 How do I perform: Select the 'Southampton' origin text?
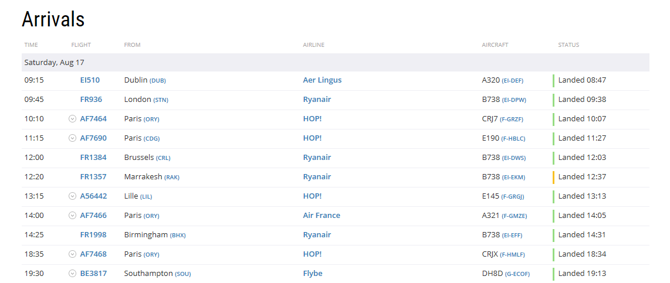point(148,273)
